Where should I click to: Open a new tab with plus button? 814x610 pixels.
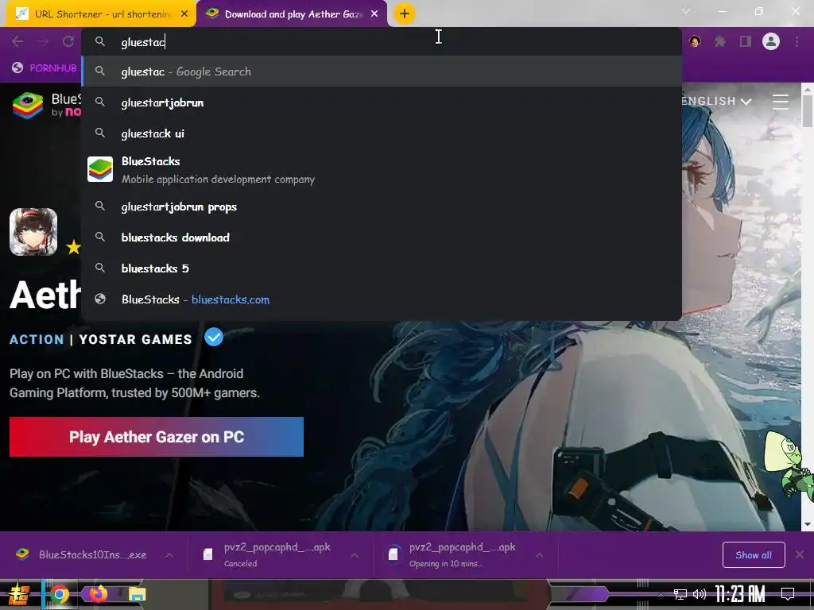click(405, 14)
